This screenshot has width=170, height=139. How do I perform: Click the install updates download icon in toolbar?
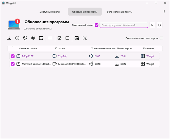(x=9, y=38)
